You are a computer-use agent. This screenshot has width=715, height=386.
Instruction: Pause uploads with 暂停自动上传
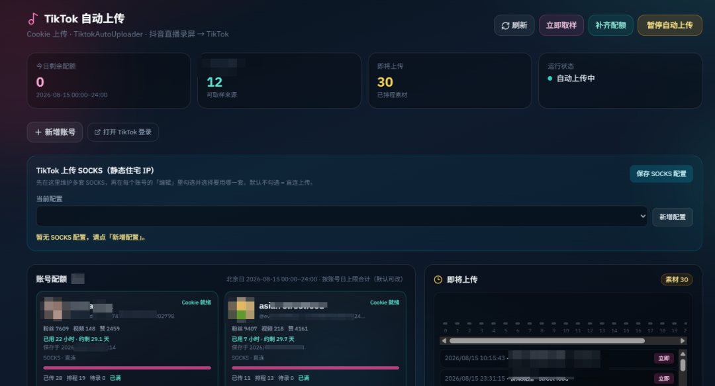point(669,25)
